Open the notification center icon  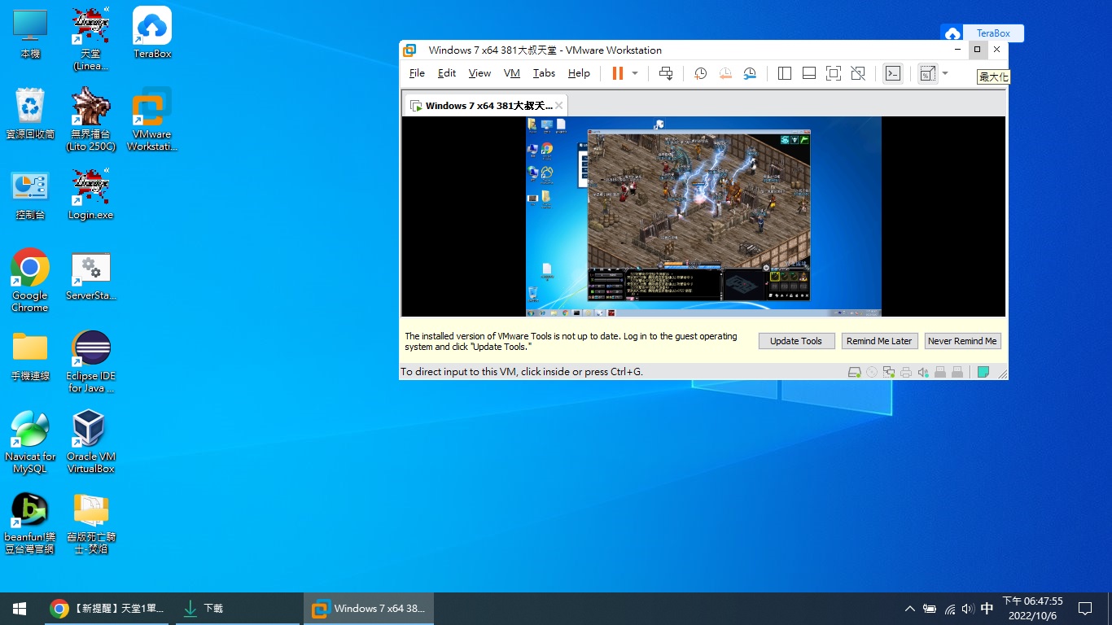tap(1084, 609)
